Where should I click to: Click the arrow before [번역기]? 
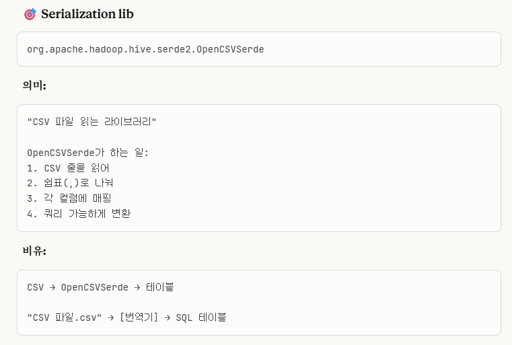(111, 317)
